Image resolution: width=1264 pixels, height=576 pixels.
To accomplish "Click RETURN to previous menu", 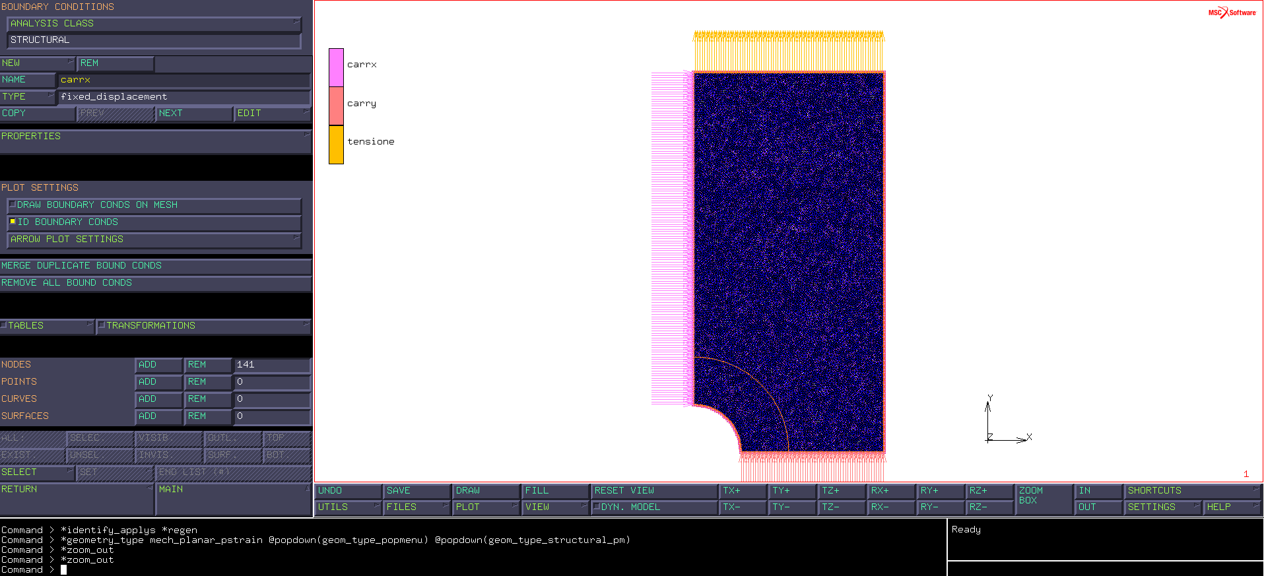I will click(77, 498).
